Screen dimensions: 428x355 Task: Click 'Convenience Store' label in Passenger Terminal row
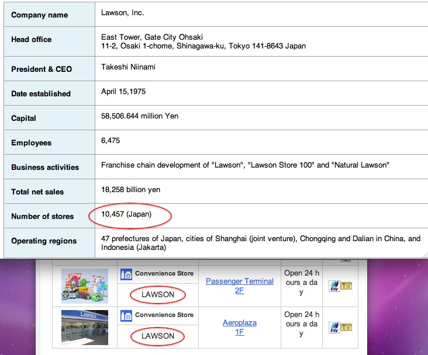[x=164, y=273]
